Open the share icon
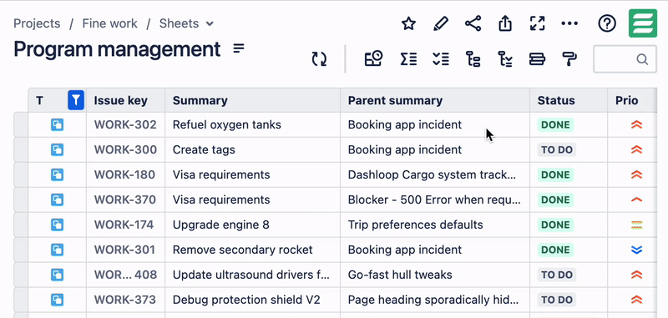This screenshot has width=668, height=318. pyautogui.click(x=473, y=23)
